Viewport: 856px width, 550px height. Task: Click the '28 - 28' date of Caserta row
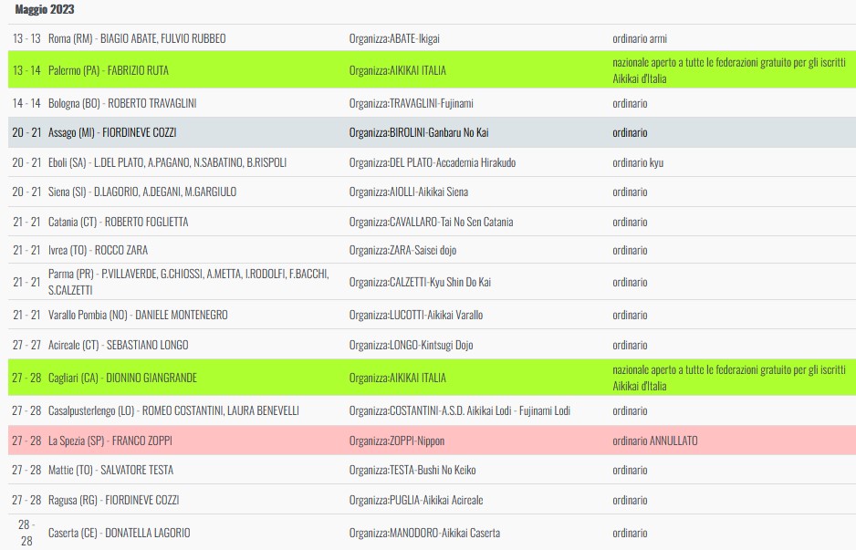(x=26, y=533)
